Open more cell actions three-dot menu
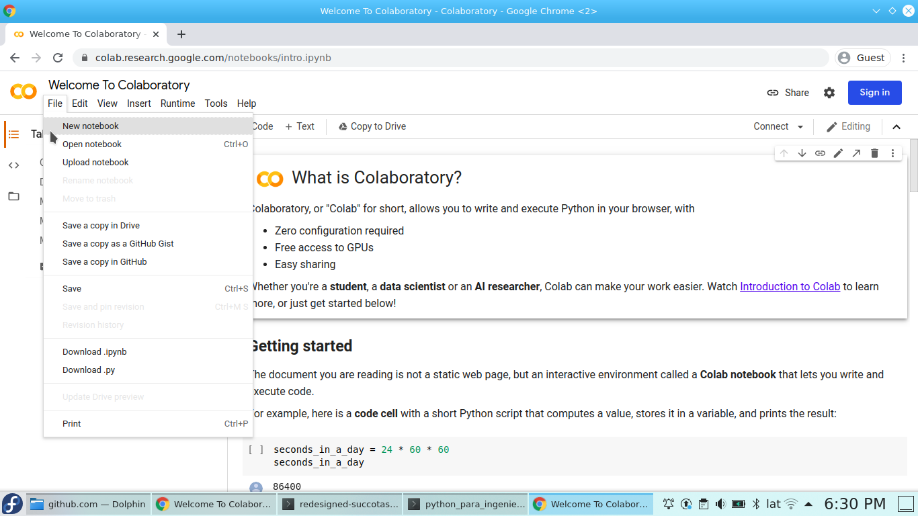The image size is (918, 516). pyautogui.click(x=892, y=153)
